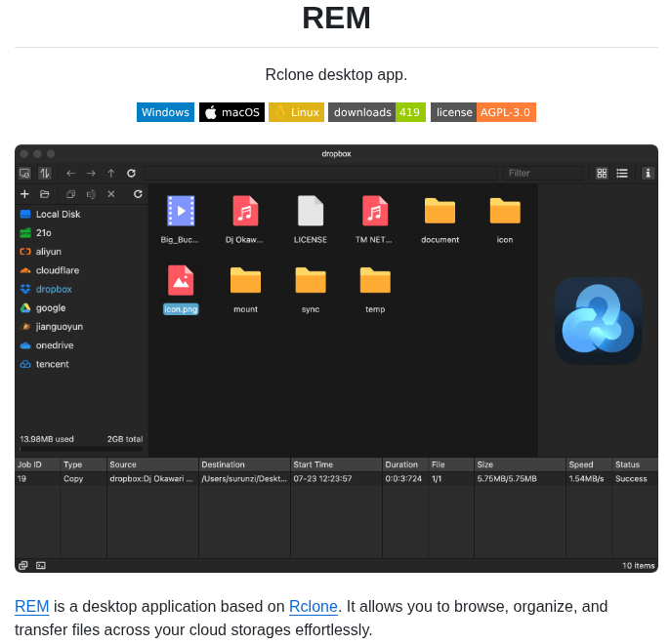Sort jobs by Type column

(x=84, y=464)
